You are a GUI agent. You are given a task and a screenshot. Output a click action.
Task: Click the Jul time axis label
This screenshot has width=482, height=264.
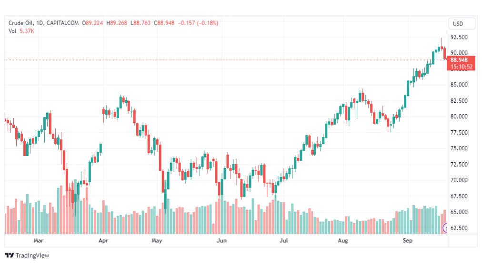click(x=284, y=241)
